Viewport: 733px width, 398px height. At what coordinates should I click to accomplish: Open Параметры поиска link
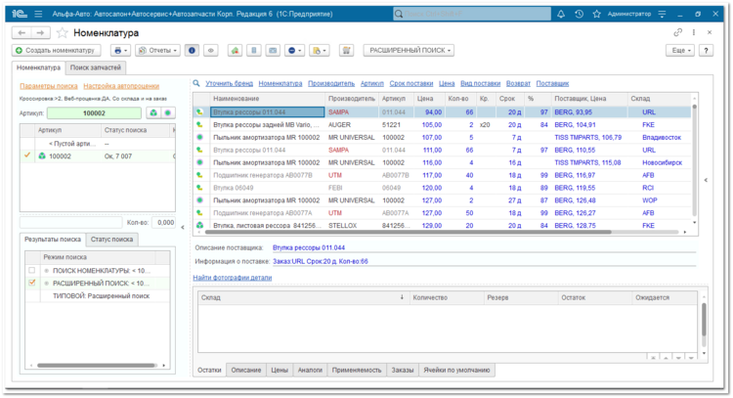(49, 86)
